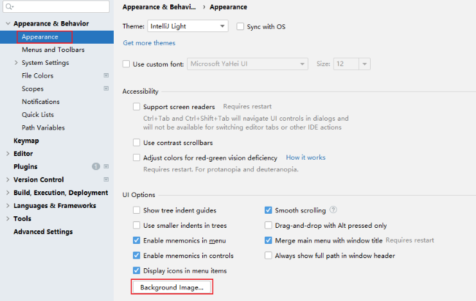
Task: Click the project-level icon beside File Colors
Action: 106,75
